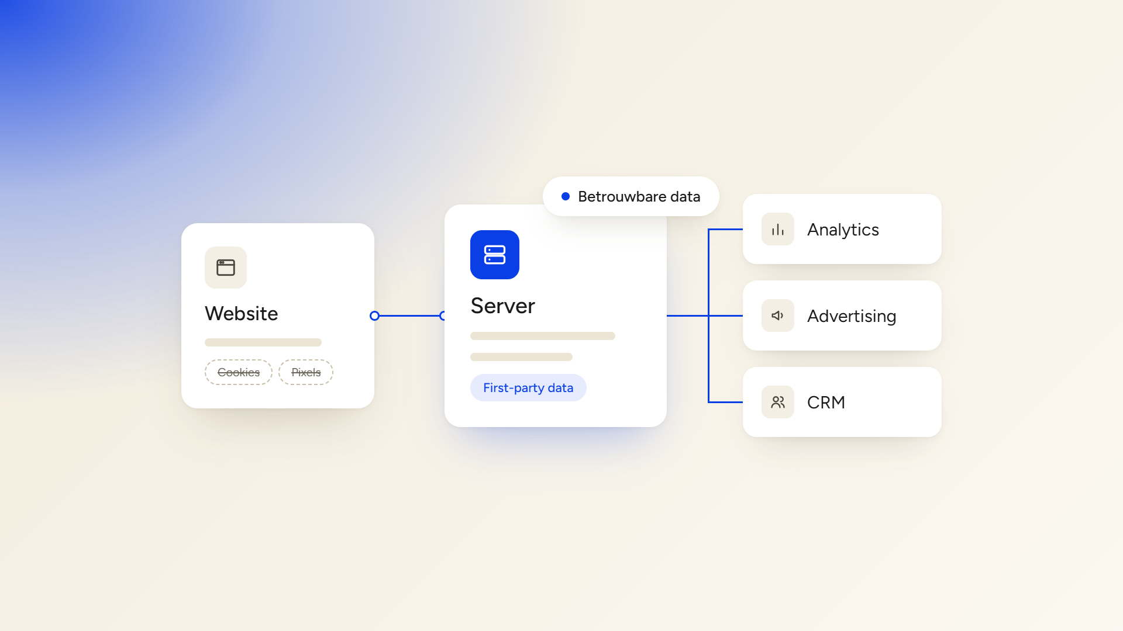Click the Website heading

(242, 313)
